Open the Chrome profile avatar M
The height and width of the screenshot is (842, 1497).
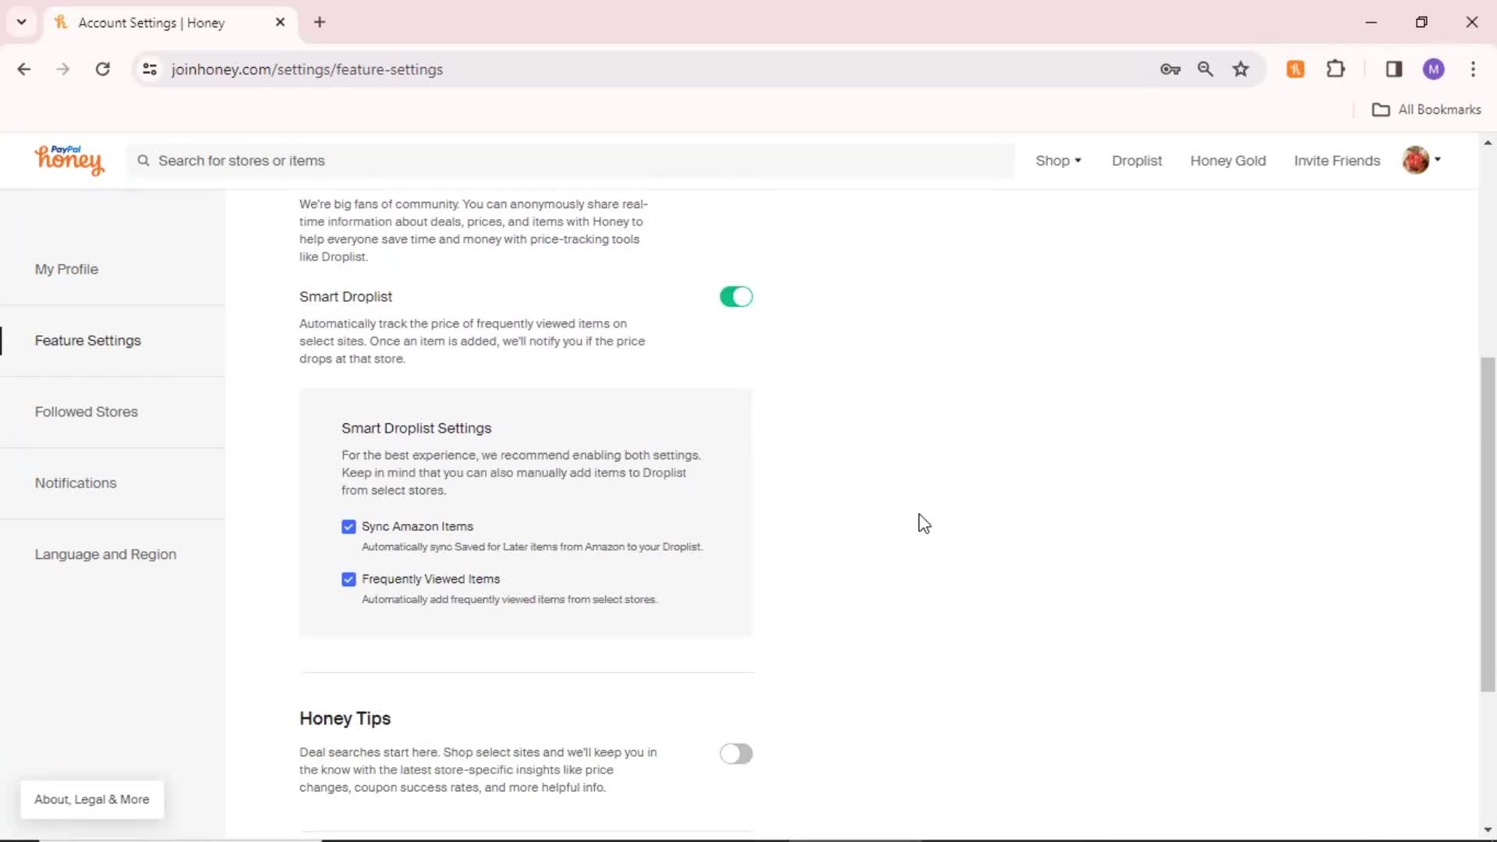[x=1433, y=69]
